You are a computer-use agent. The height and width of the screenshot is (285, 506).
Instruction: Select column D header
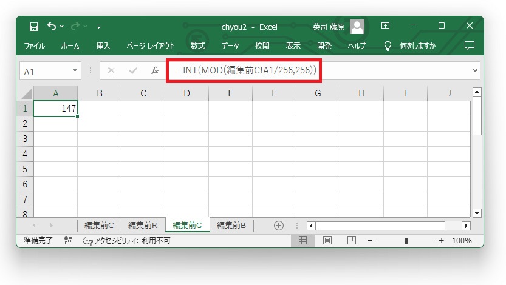(186, 93)
